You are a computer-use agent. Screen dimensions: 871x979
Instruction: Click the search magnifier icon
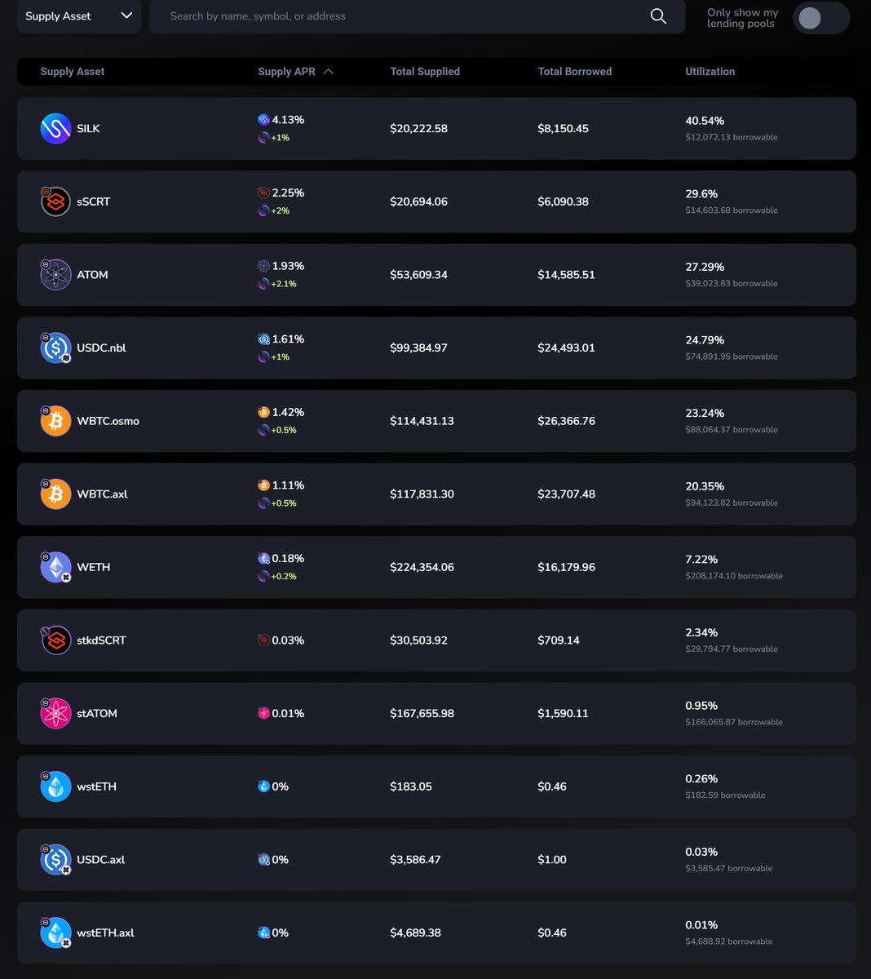pos(658,16)
